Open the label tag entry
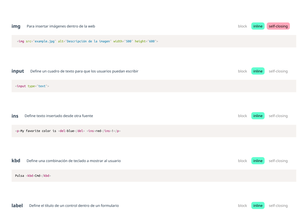 click(17, 205)
